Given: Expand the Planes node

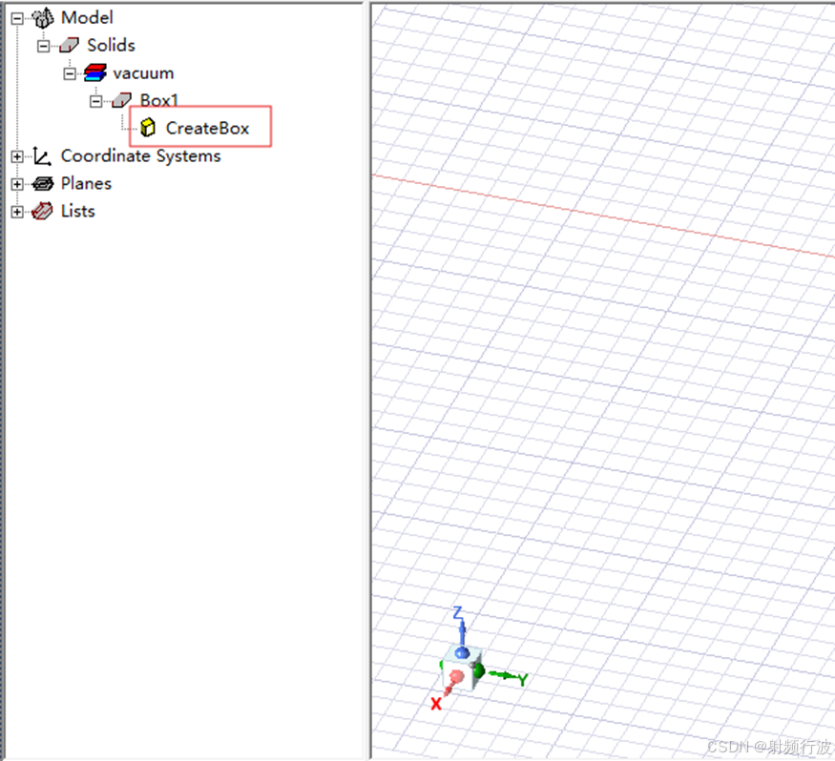Looking at the screenshot, I should (17, 184).
